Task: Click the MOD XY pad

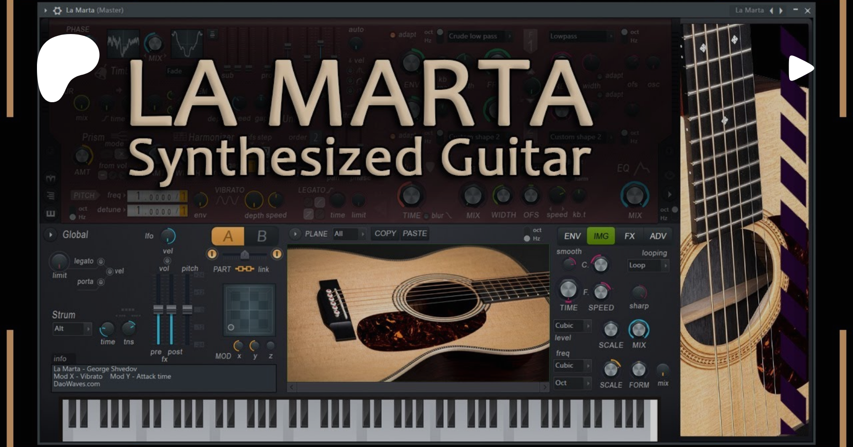Action: [249, 309]
